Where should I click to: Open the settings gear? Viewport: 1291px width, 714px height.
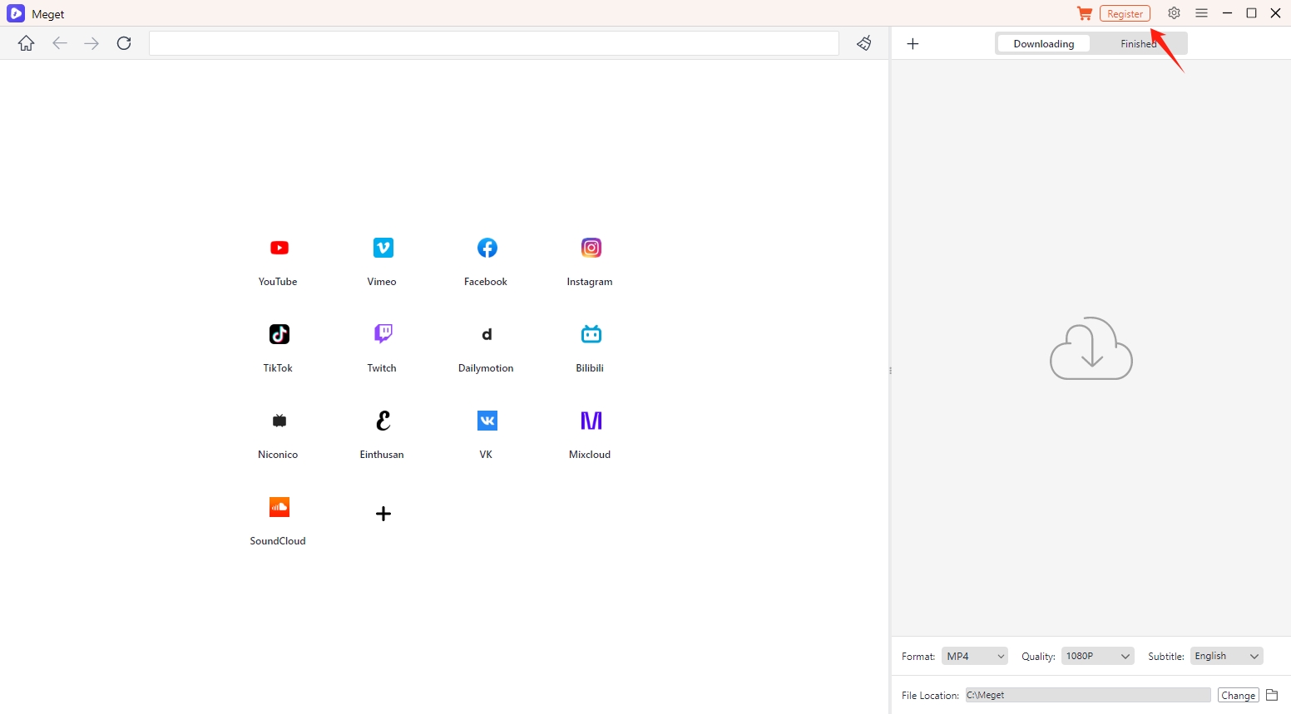click(1174, 13)
